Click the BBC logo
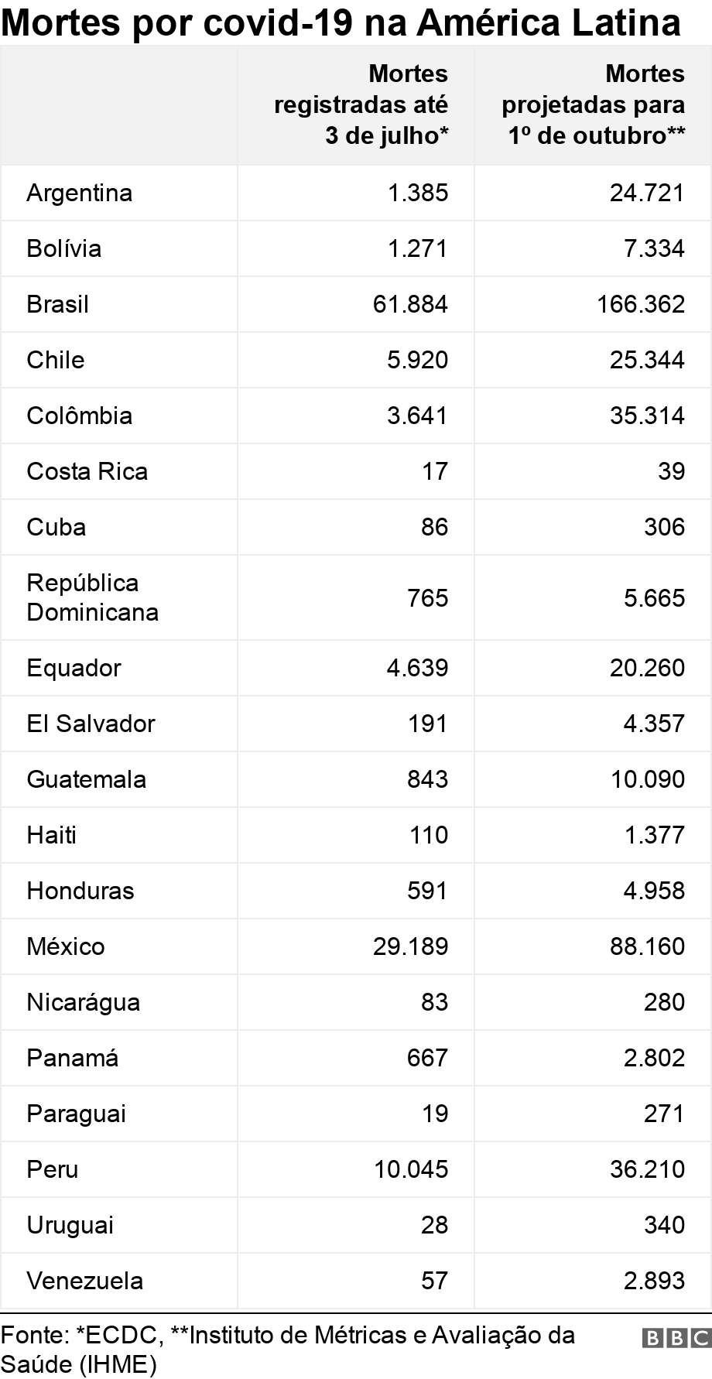This screenshot has height=1379, width=712. [x=676, y=1338]
